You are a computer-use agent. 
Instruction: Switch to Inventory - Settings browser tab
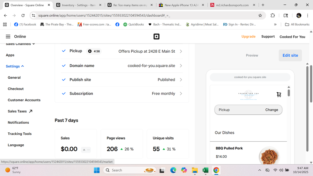point(78,5)
